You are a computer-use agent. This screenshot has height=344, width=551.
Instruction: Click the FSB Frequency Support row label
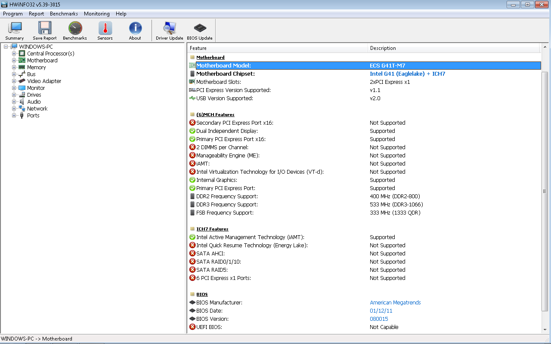[x=225, y=212]
